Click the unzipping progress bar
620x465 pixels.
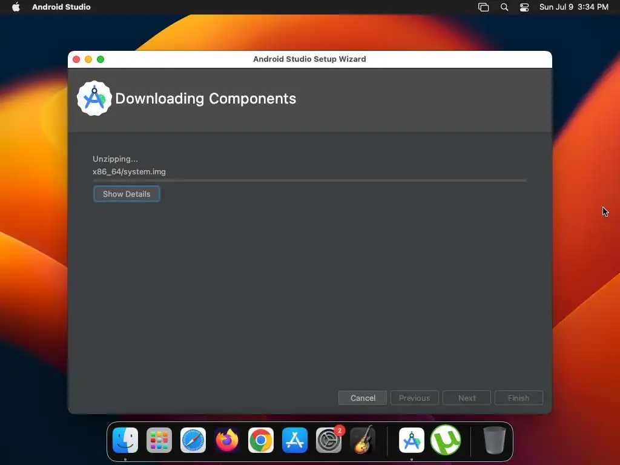309,180
